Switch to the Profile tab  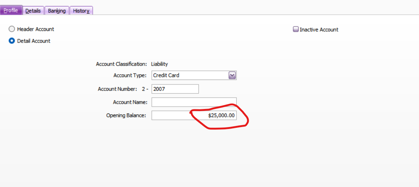pos(11,11)
